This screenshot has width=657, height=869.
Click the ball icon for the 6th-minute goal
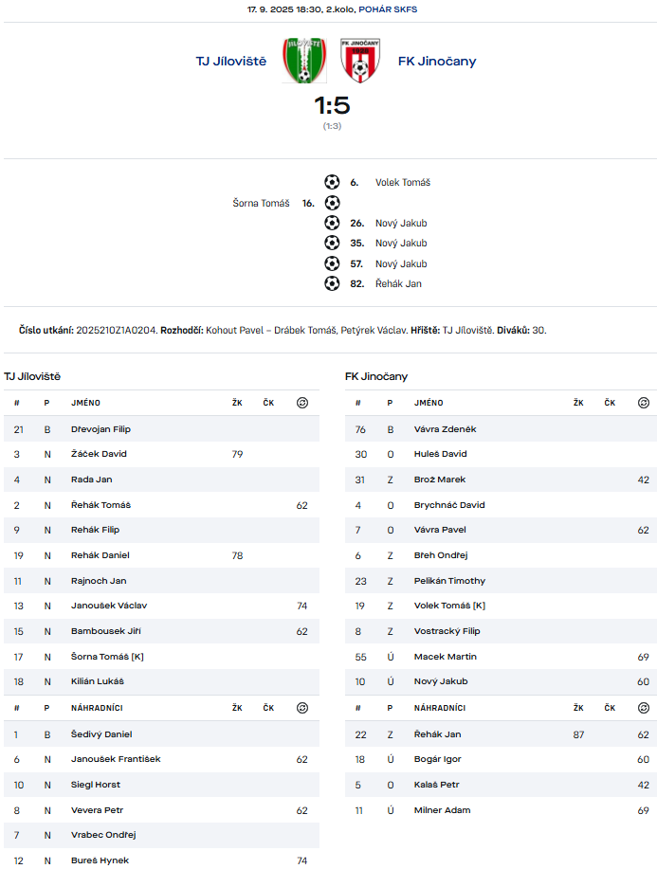point(332,182)
